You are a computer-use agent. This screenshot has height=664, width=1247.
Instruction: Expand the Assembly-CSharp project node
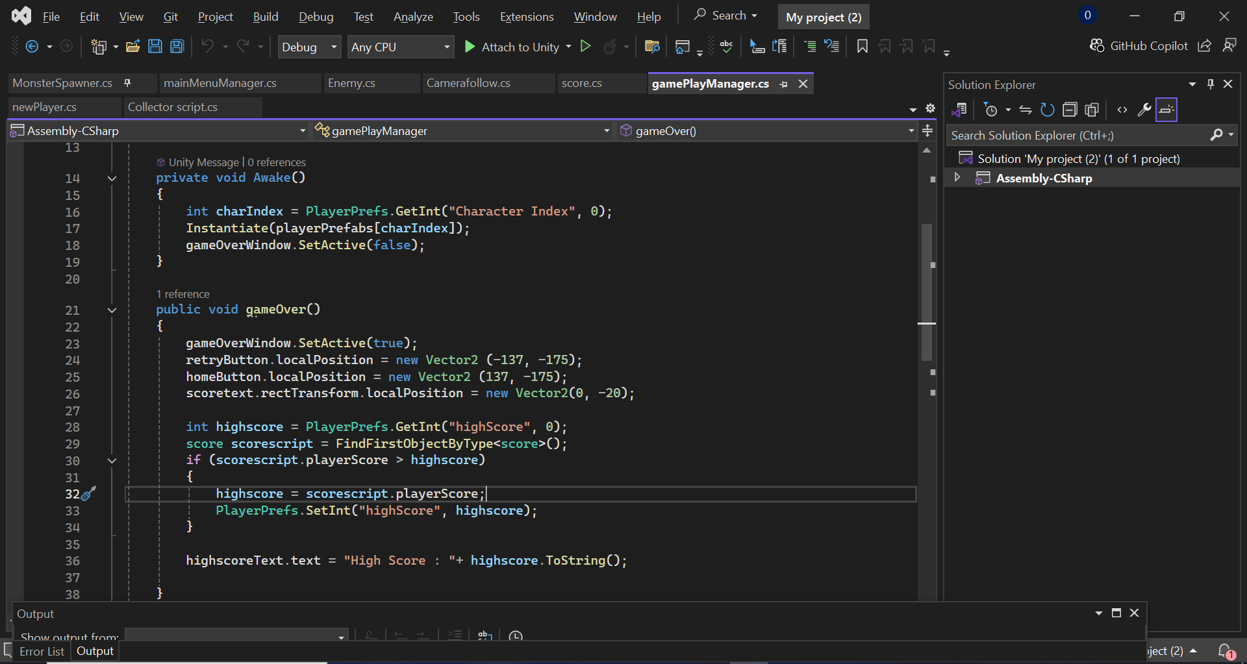pyautogui.click(x=957, y=177)
